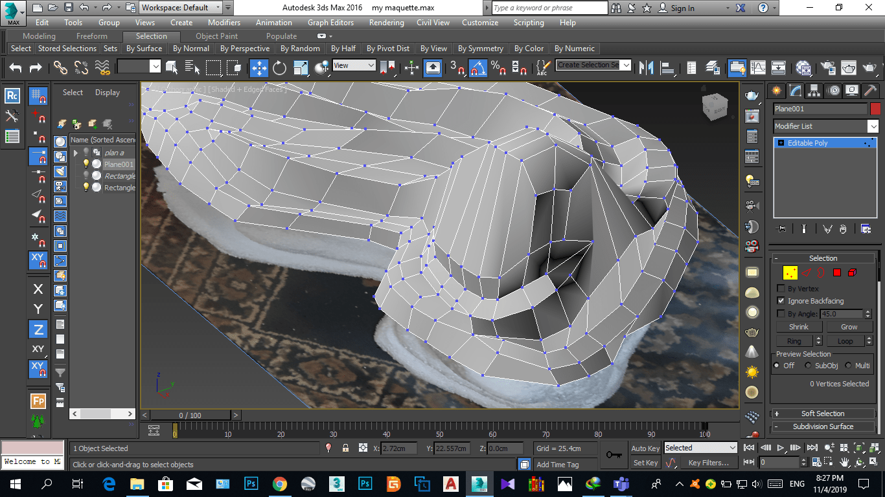
Task: Open the Modify command panel tab
Action: [x=796, y=91]
